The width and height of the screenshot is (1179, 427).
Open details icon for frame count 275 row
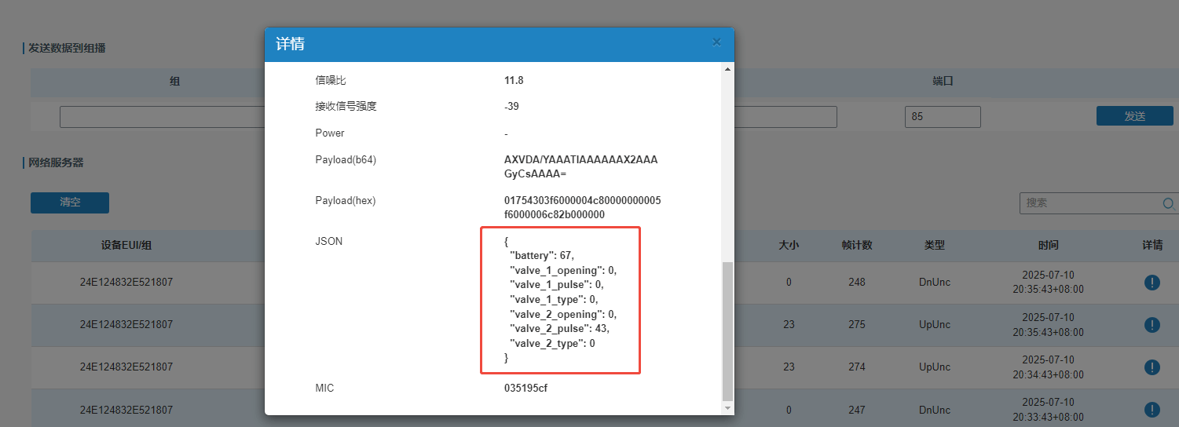[x=1152, y=325]
